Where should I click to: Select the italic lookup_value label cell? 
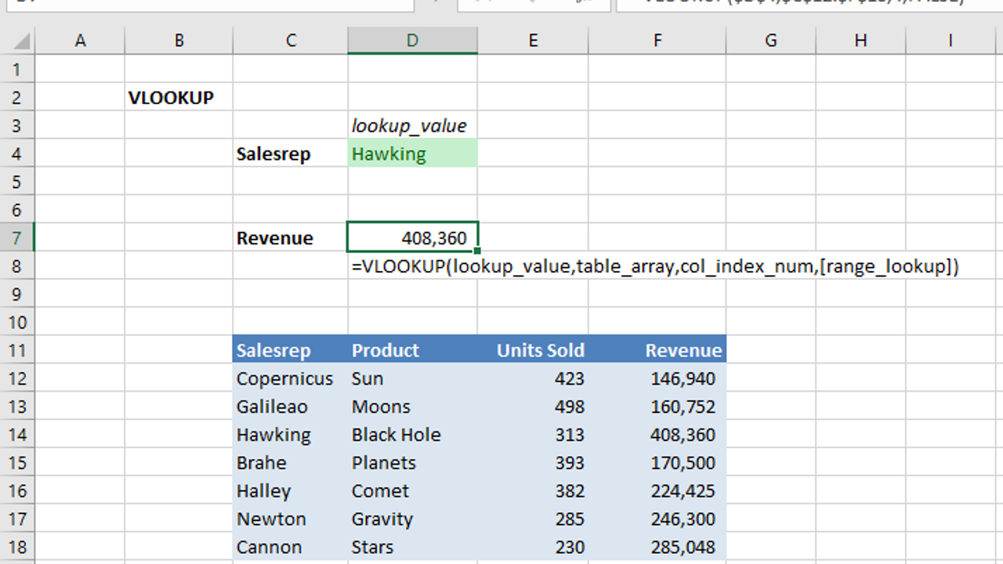click(x=413, y=126)
